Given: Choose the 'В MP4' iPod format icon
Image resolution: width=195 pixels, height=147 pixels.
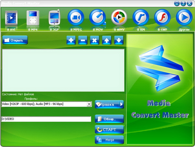Looking at the screenshot, I should (x=33, y=18).
